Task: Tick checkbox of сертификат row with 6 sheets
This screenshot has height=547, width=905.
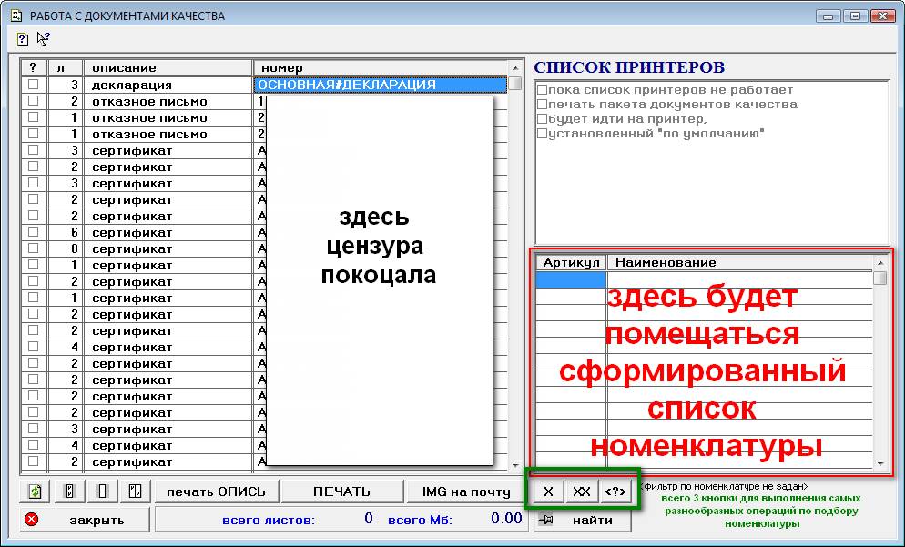Action: [34, 232]
